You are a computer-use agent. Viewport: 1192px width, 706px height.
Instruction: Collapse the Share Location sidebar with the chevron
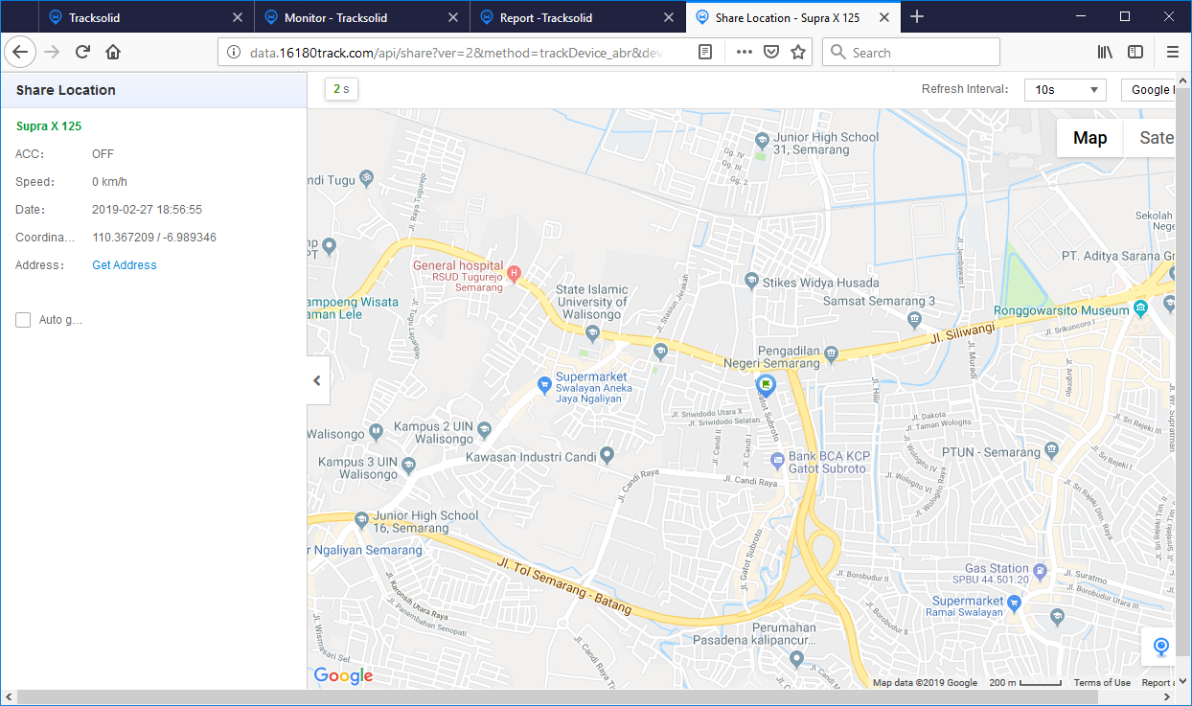316,380
